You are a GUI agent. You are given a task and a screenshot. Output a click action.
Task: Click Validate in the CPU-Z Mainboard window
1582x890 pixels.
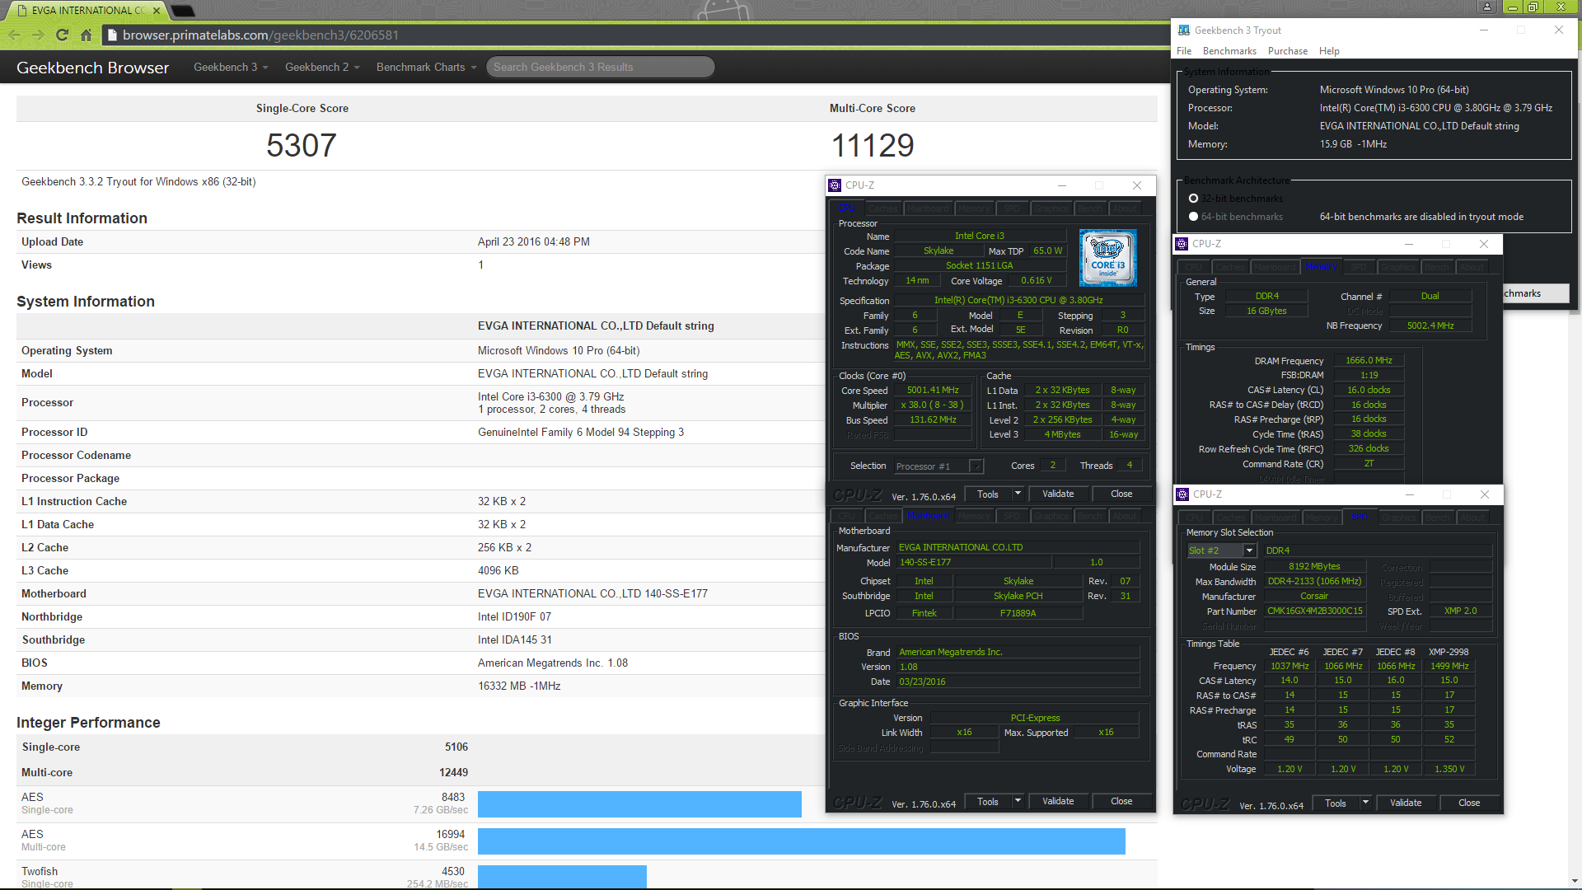pyautogui.click(x=1058, y=801)
